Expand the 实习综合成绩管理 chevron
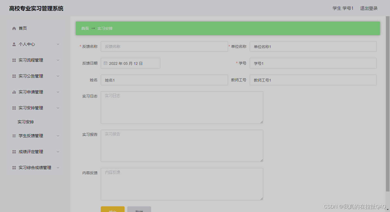The height and width of the screenshot is (212, 390). (58, 167)
